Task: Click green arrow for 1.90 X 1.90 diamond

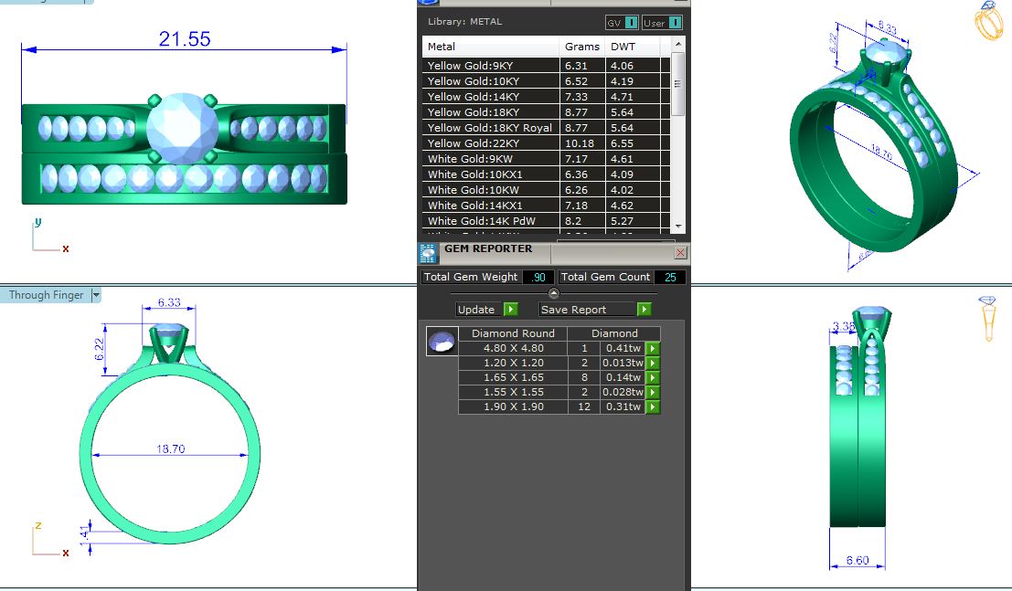Action: tap(653, 406)
